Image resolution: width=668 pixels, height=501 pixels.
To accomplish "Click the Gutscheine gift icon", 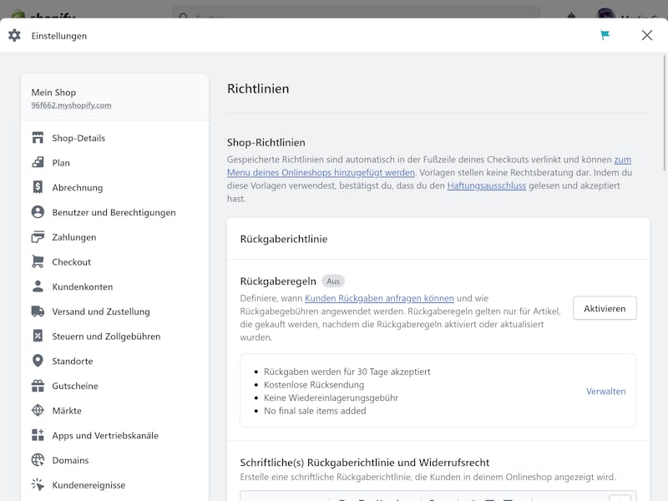I will (38, 386).
